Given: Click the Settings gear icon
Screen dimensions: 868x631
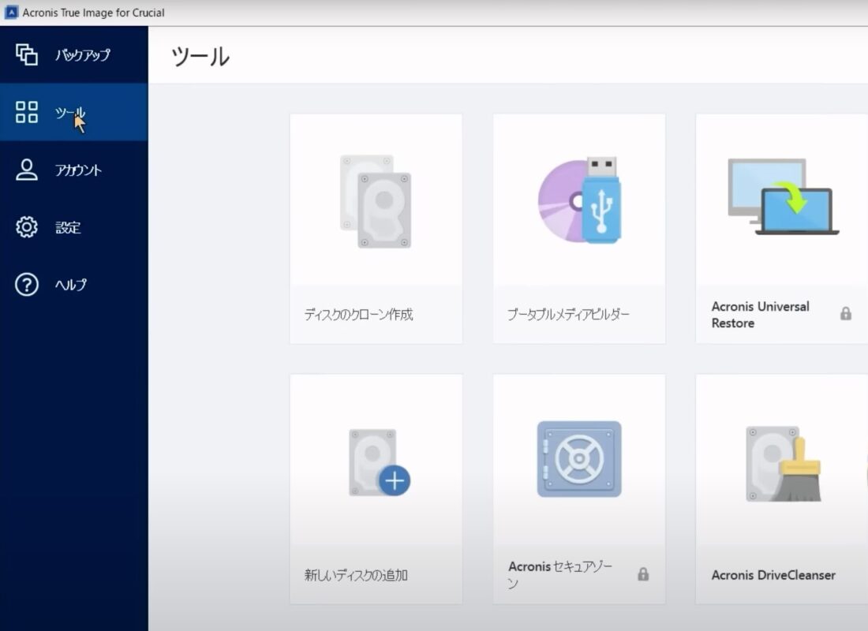Looking at the screenshot, I should [x=27, y=227].
